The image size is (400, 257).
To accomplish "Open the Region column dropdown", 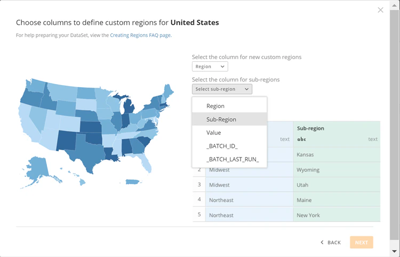I will 210,67.
